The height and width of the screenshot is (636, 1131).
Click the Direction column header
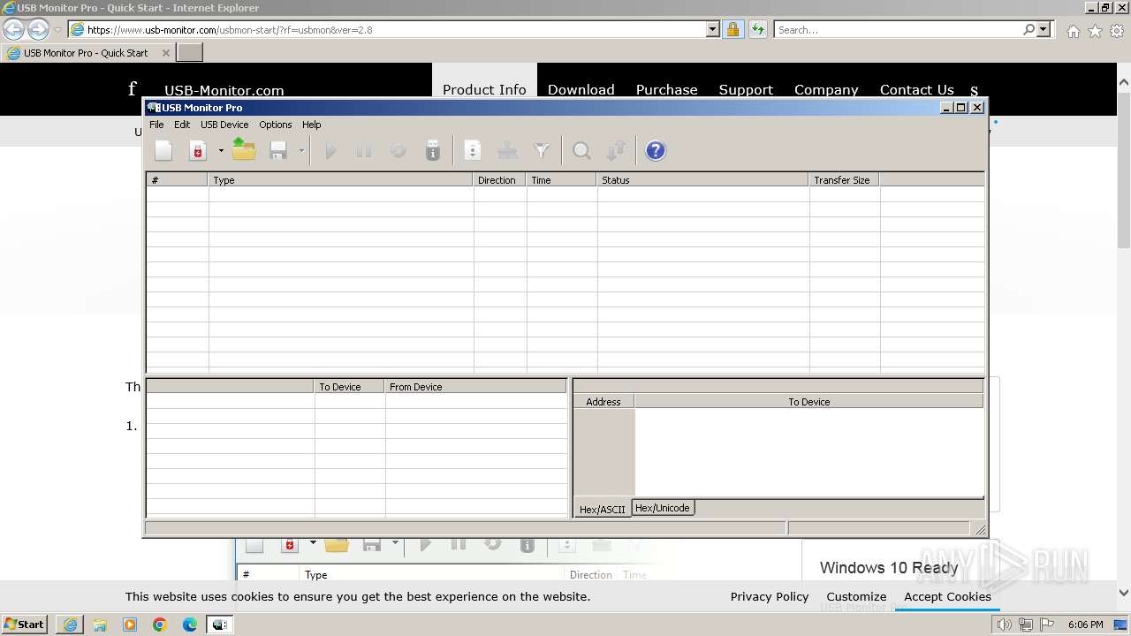click(x=500, y=179)
